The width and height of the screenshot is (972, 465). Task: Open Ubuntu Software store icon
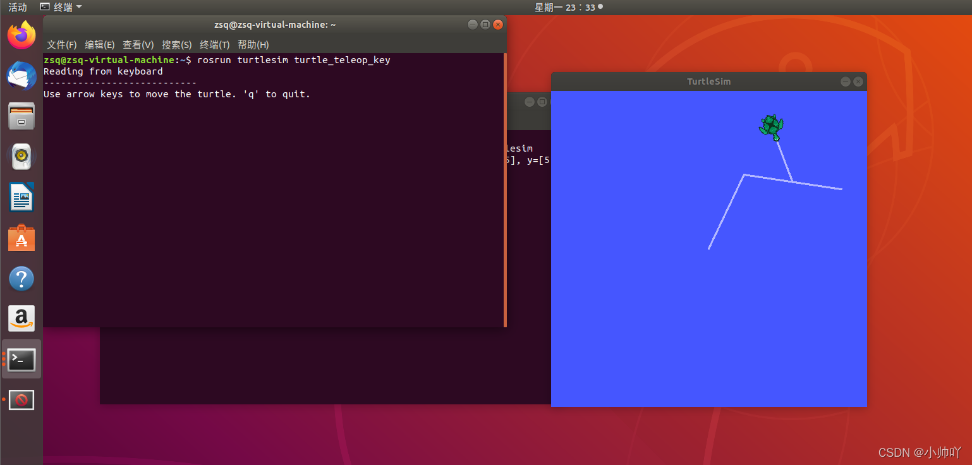[x=21, y=238]
